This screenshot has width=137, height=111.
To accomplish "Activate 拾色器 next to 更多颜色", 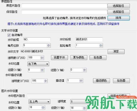I will pos(98,58).
